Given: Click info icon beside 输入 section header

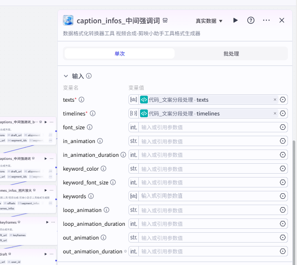Looking at the screenshot, I should (89, 76).
